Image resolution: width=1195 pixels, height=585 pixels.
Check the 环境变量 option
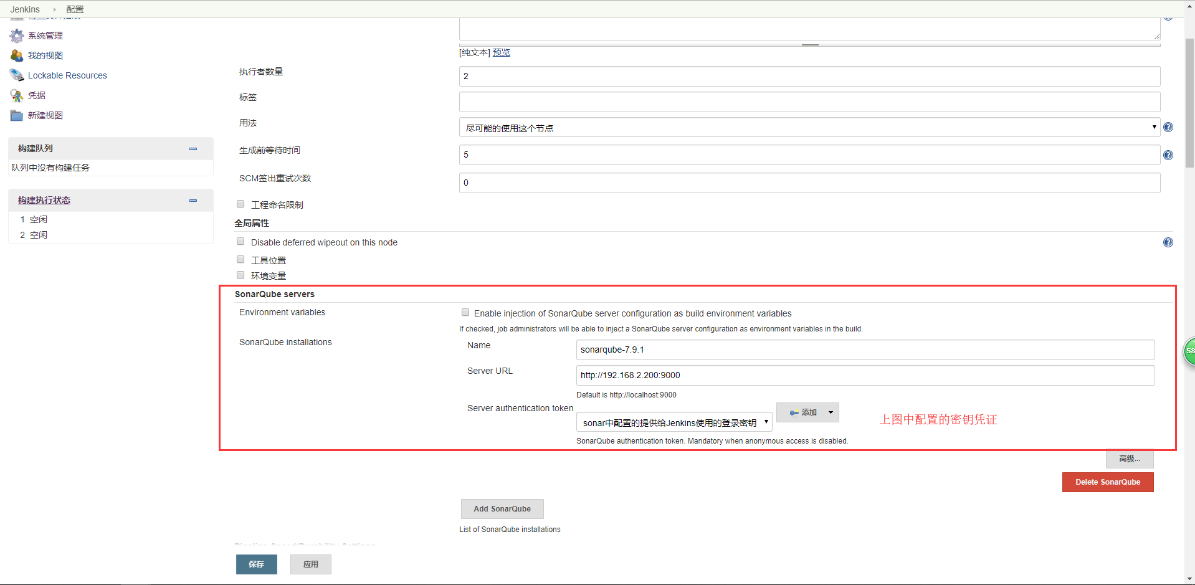click(x=240, y=275)
